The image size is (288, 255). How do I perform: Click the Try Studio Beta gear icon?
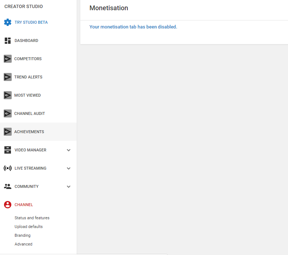pos(8,22)
